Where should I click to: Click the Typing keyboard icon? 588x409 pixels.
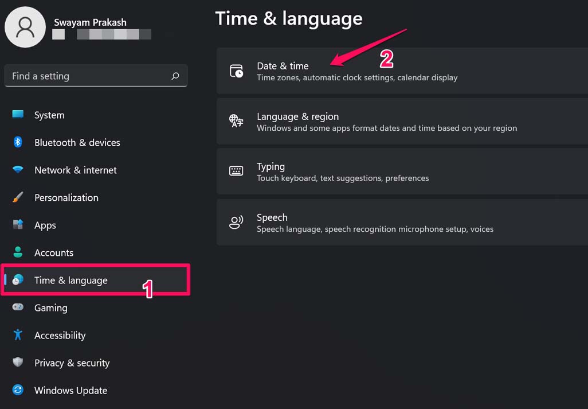point(237,171)
